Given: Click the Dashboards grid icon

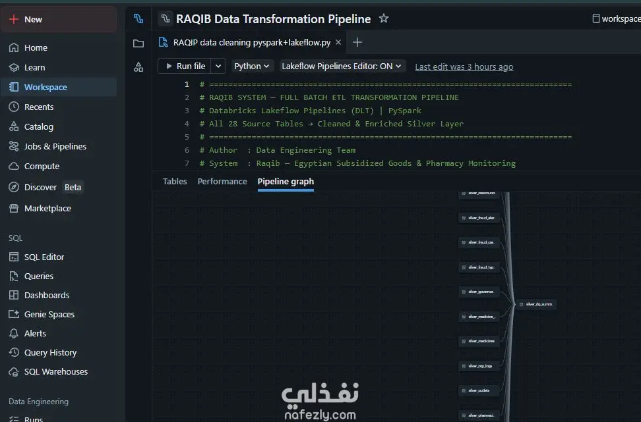Looking at the screenshot, I should click(x=14, y=295).
